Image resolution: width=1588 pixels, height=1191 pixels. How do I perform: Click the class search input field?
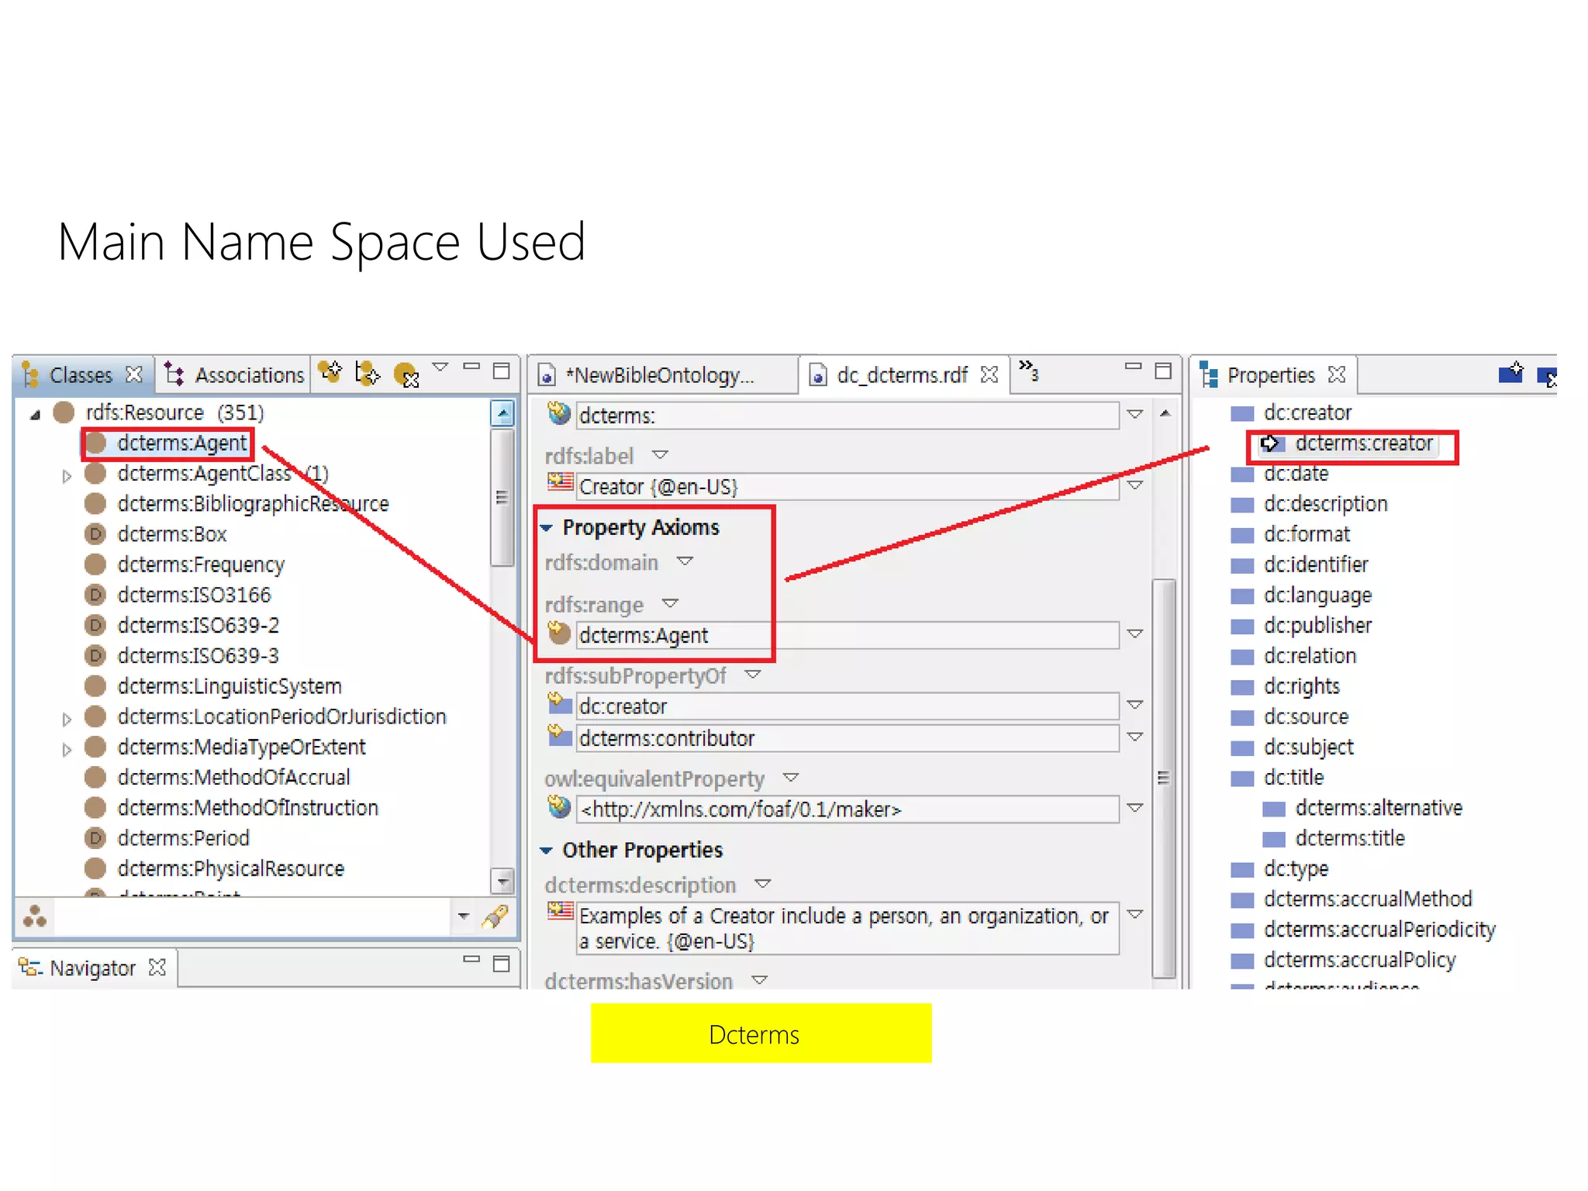point(253,917)
